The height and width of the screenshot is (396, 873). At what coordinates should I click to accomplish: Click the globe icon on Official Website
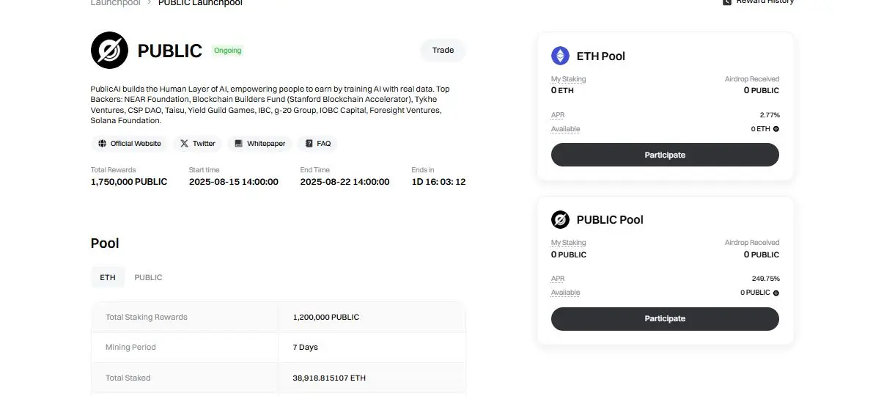103,143
